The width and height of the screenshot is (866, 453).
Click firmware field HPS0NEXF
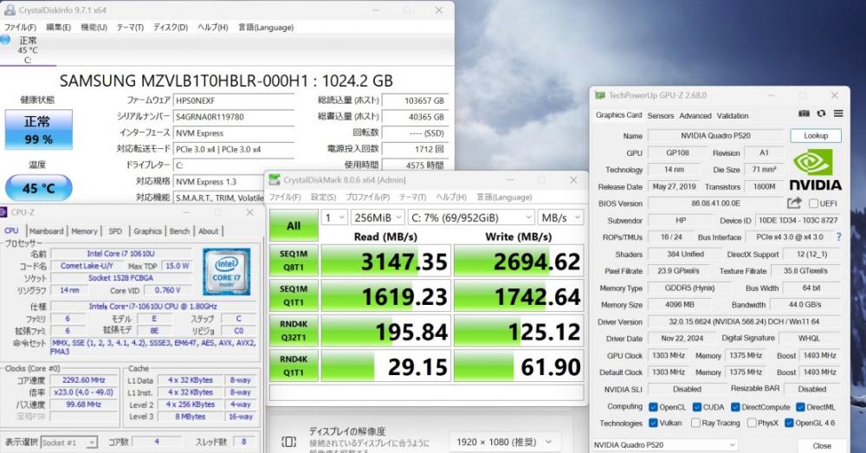[x=234, y=100]
